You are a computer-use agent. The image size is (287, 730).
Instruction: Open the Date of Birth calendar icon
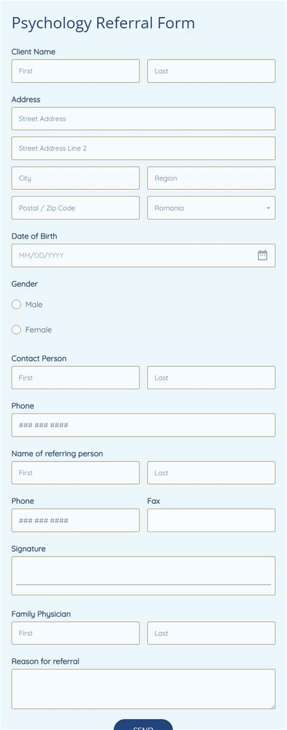(x=263, y=255)
